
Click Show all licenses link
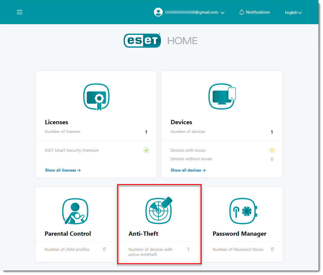[63, 170]
